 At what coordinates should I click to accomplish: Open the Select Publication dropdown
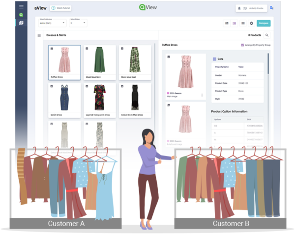coord(52,23)
